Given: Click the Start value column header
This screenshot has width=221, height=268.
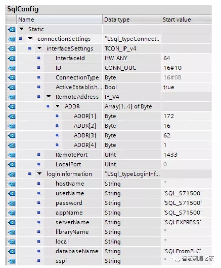Looking at the screenshot, I should (186, 20).
